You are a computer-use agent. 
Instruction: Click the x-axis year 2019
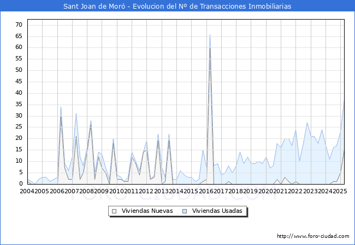point(250,191)
